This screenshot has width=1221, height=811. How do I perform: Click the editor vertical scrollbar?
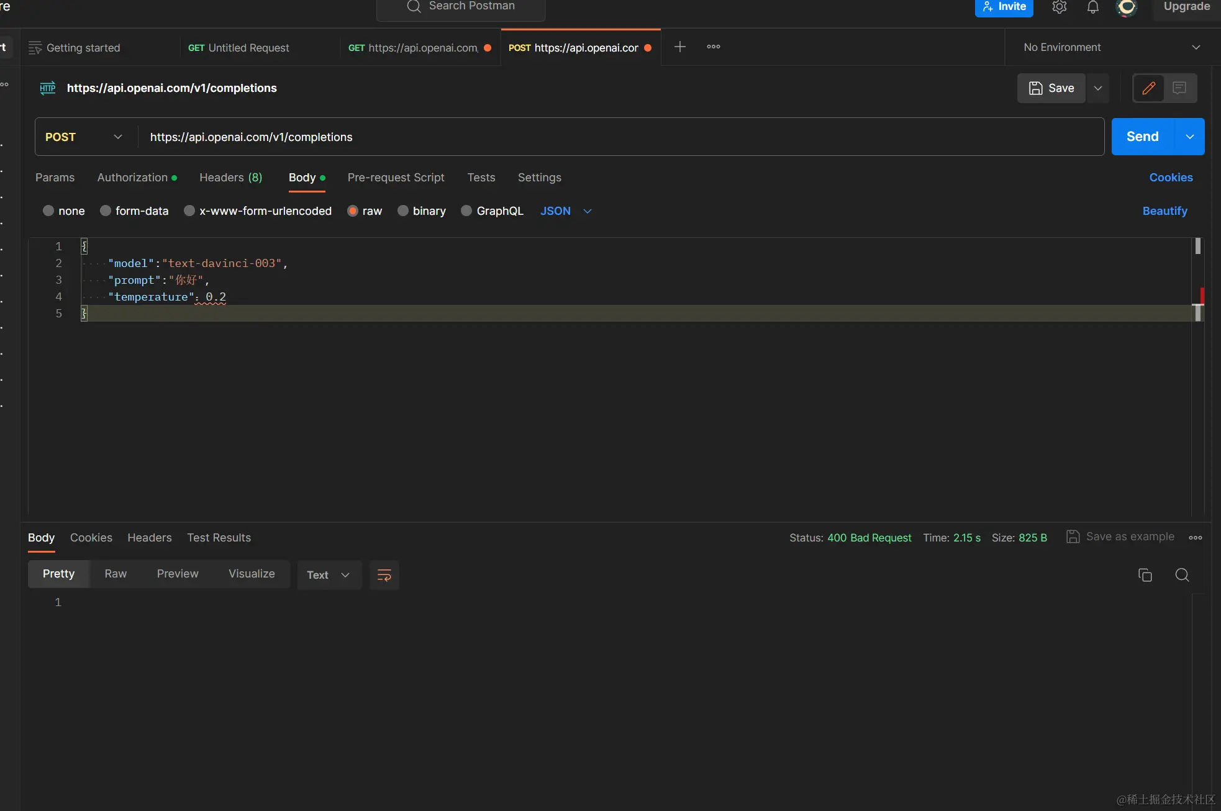[1198, 377]
